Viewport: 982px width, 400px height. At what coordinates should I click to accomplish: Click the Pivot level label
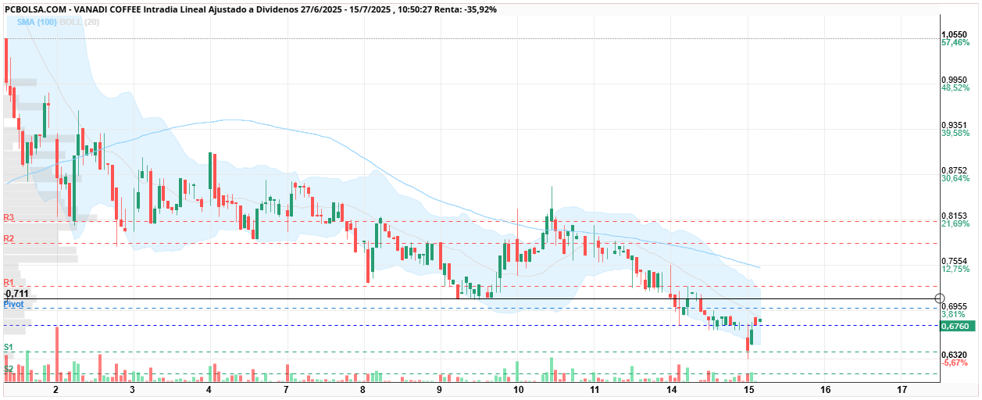[13, 304]
